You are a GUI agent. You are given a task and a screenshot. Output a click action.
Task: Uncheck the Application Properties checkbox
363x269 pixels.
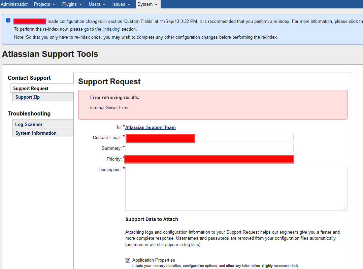click(x=128, y=261)
